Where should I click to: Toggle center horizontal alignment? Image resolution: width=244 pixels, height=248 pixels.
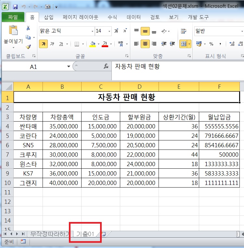[145, 44]
